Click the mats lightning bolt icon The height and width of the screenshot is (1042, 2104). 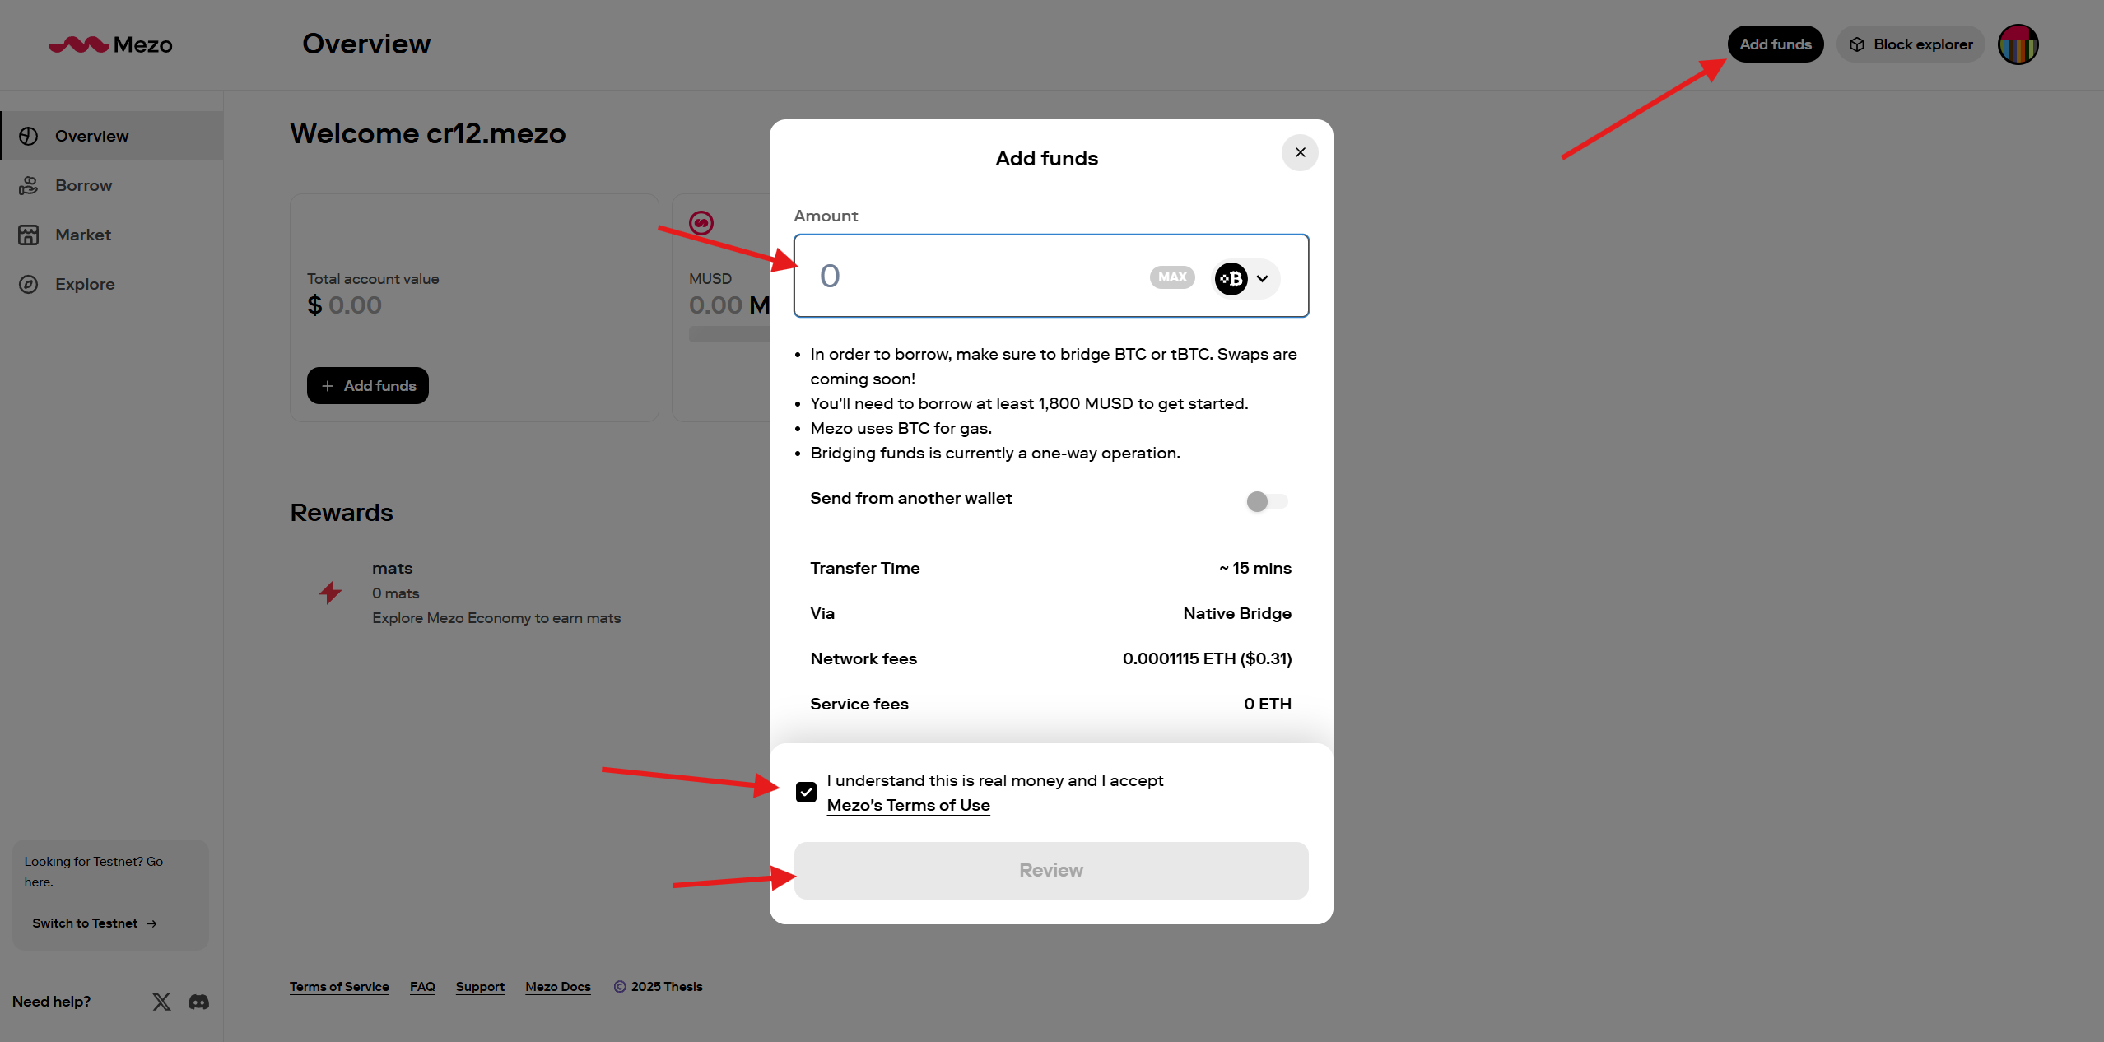(x=330, y=592)
